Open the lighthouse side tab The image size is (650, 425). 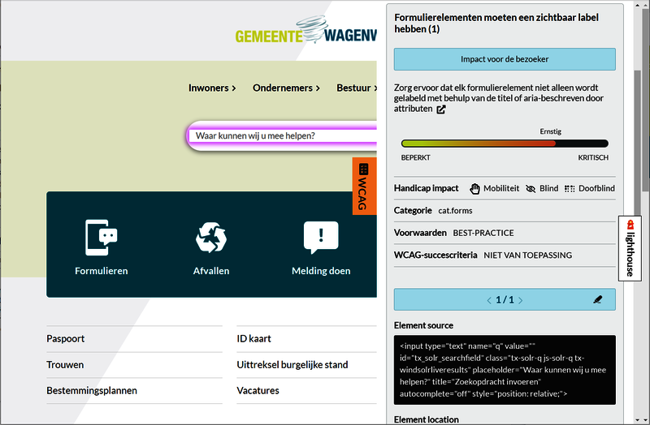click(630, 248)
